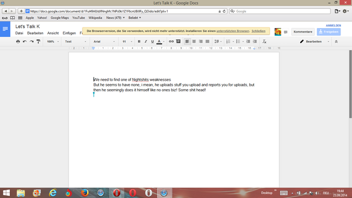Dismiss the warning via Schließen
The height and width of the screenshot is (198, 352).
(258, 31)
